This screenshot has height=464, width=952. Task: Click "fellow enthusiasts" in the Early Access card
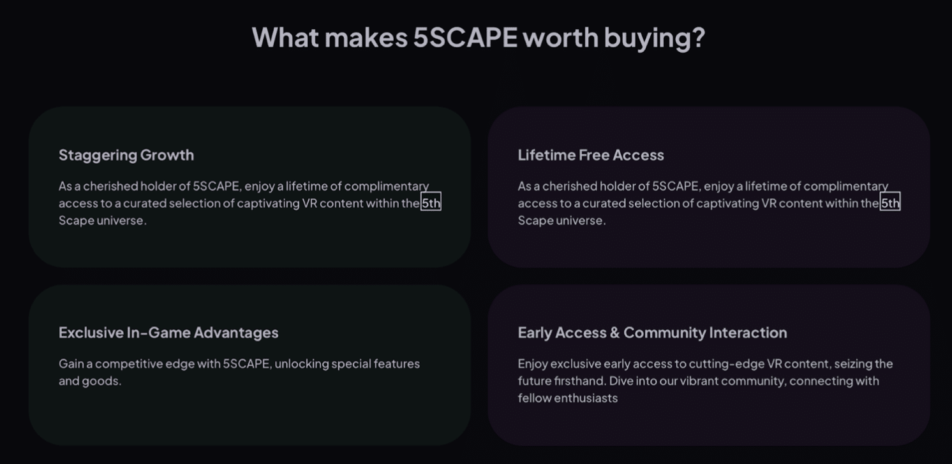coord(568,398)
